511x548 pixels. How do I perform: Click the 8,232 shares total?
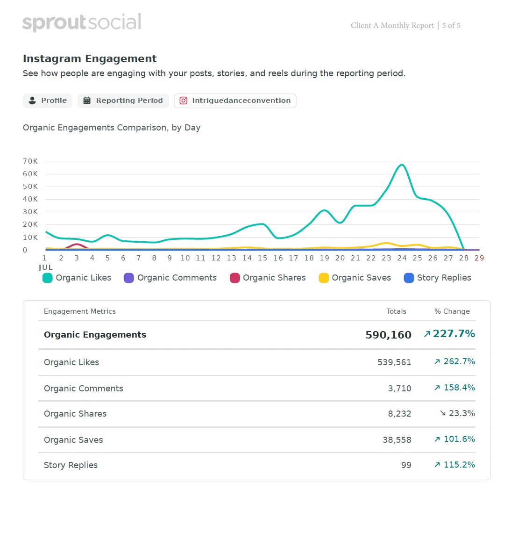[x=400, y=414]
